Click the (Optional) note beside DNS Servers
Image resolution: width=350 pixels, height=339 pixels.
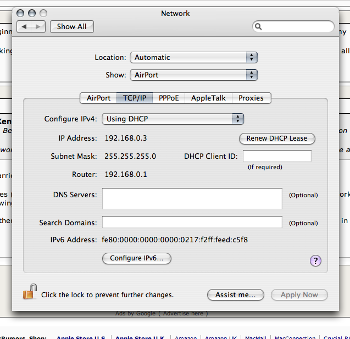click(303, 195)
